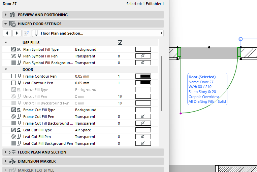Click the Dimension Marker panel icon
Image resolution: width=257 pixels, height=172 pixels.
[x=12, y=161]
